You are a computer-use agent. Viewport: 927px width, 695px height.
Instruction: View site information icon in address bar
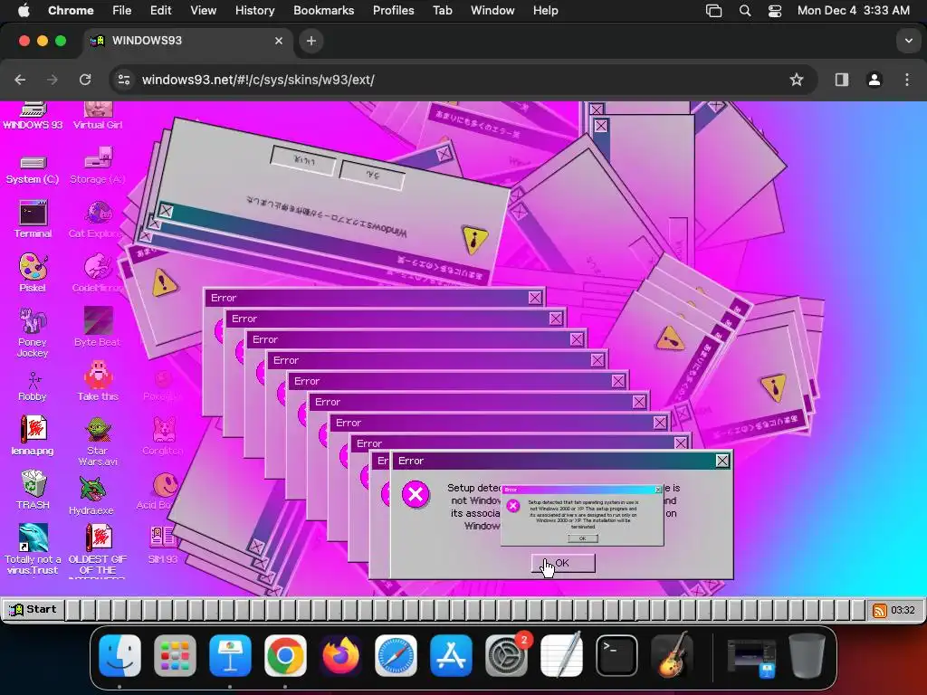(x=123, y=80)
